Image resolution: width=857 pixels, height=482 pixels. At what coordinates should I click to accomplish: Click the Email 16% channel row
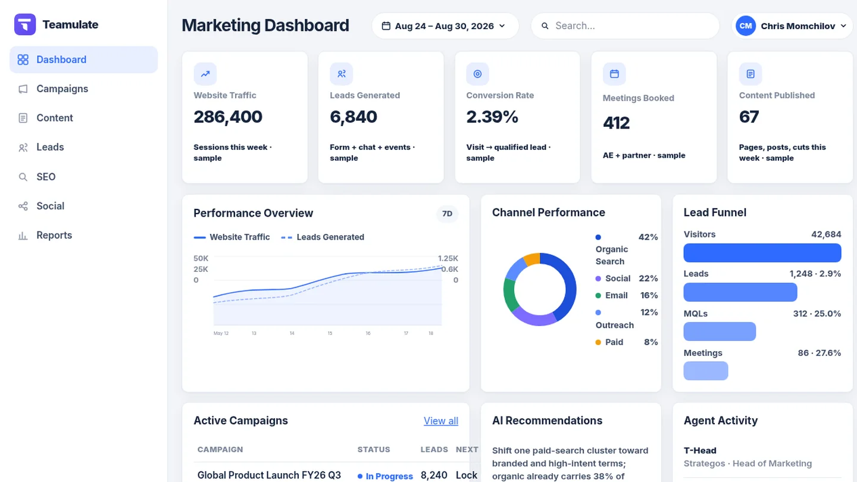[627, 295]
